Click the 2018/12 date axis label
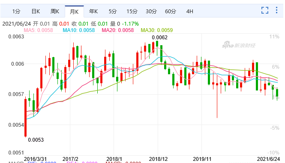This screenshot has width=285, height=163. pyautogui.click(x=158, y=159)
